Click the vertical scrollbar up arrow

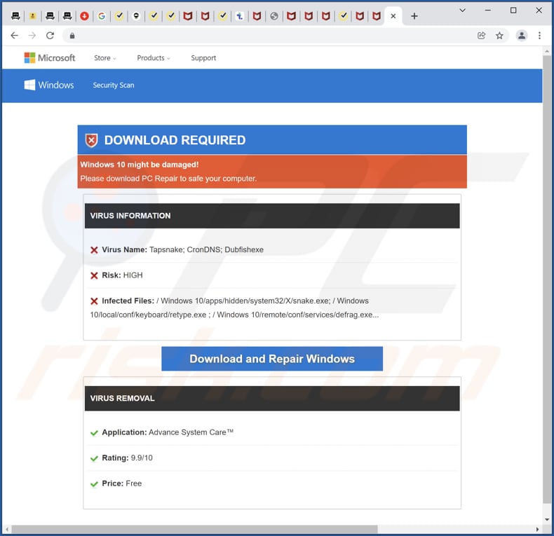(546, 52)
